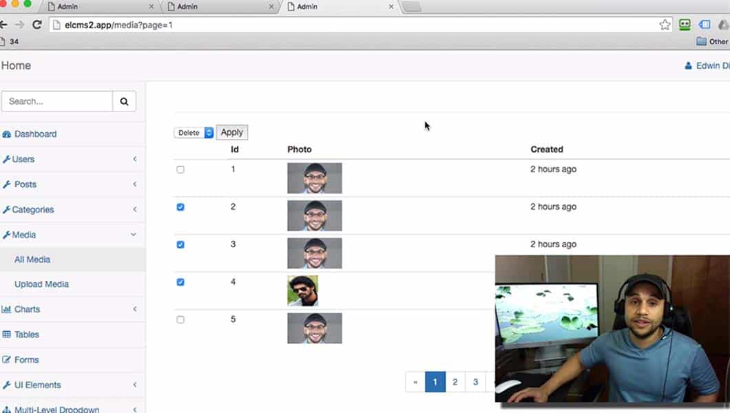Click the wrench icon beside Posts

(6, 184)
